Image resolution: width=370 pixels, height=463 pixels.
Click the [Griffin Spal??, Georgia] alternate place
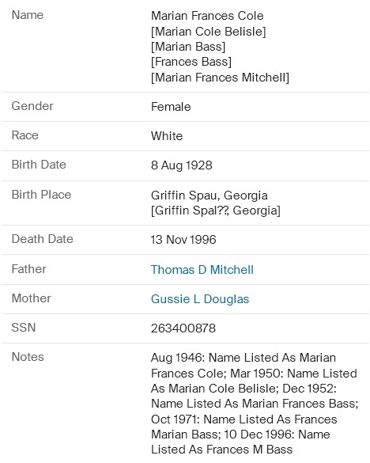216,211
